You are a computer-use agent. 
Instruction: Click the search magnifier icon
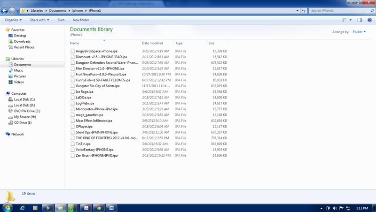pos(372,10)
